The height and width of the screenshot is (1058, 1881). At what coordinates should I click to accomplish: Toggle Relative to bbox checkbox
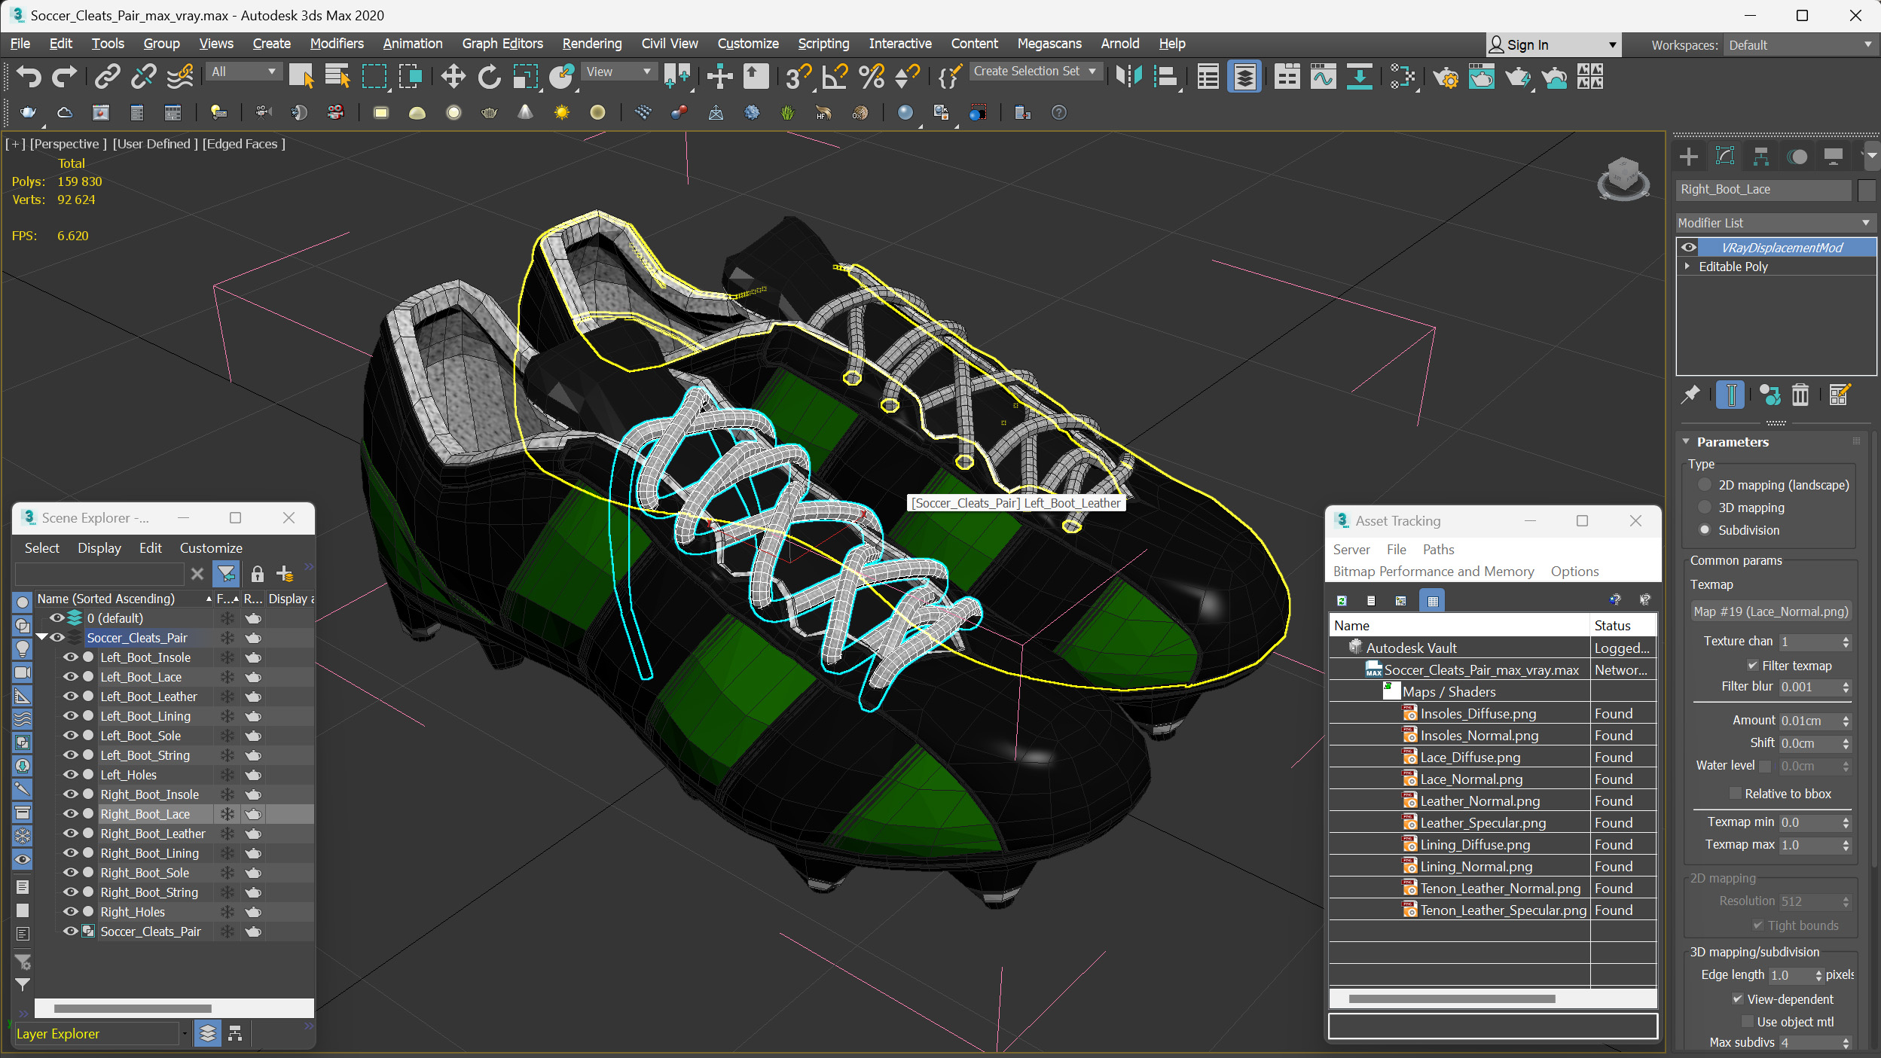[1736, 794]
